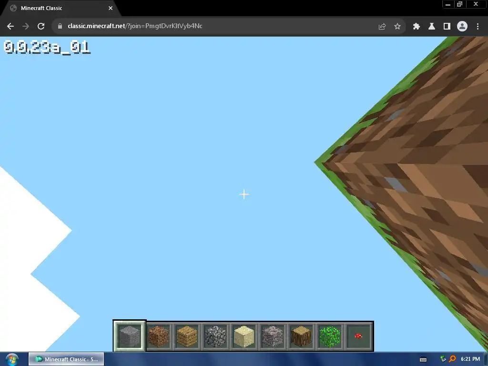View site information lock icon
The height and width of the screenshot is (366, 488).
[60, 26]
